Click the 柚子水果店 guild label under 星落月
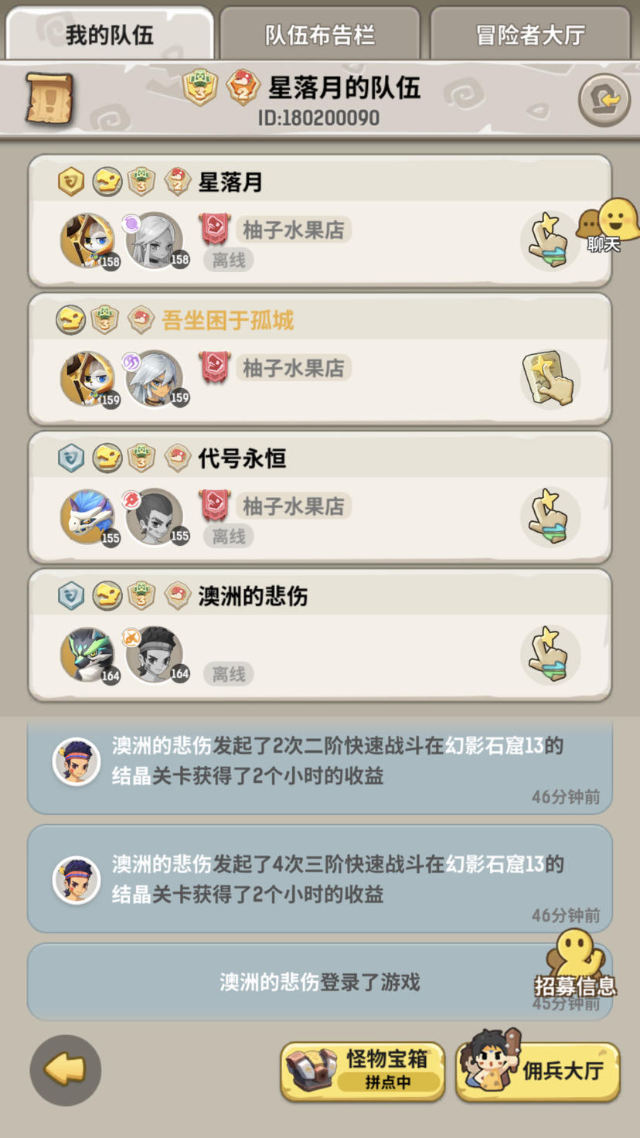The width and height of the screenshot is (640, 1138). 293,230
